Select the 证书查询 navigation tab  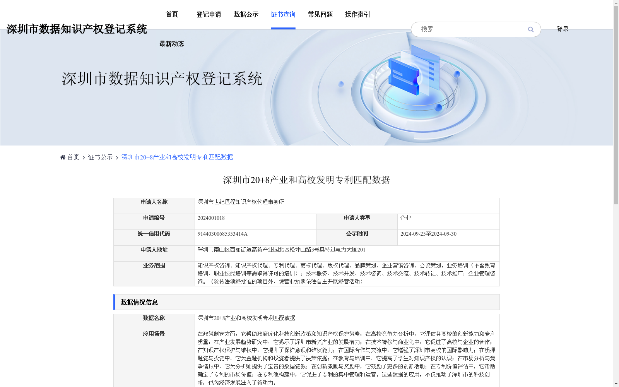pyautogui.click(x=283, y=14)
